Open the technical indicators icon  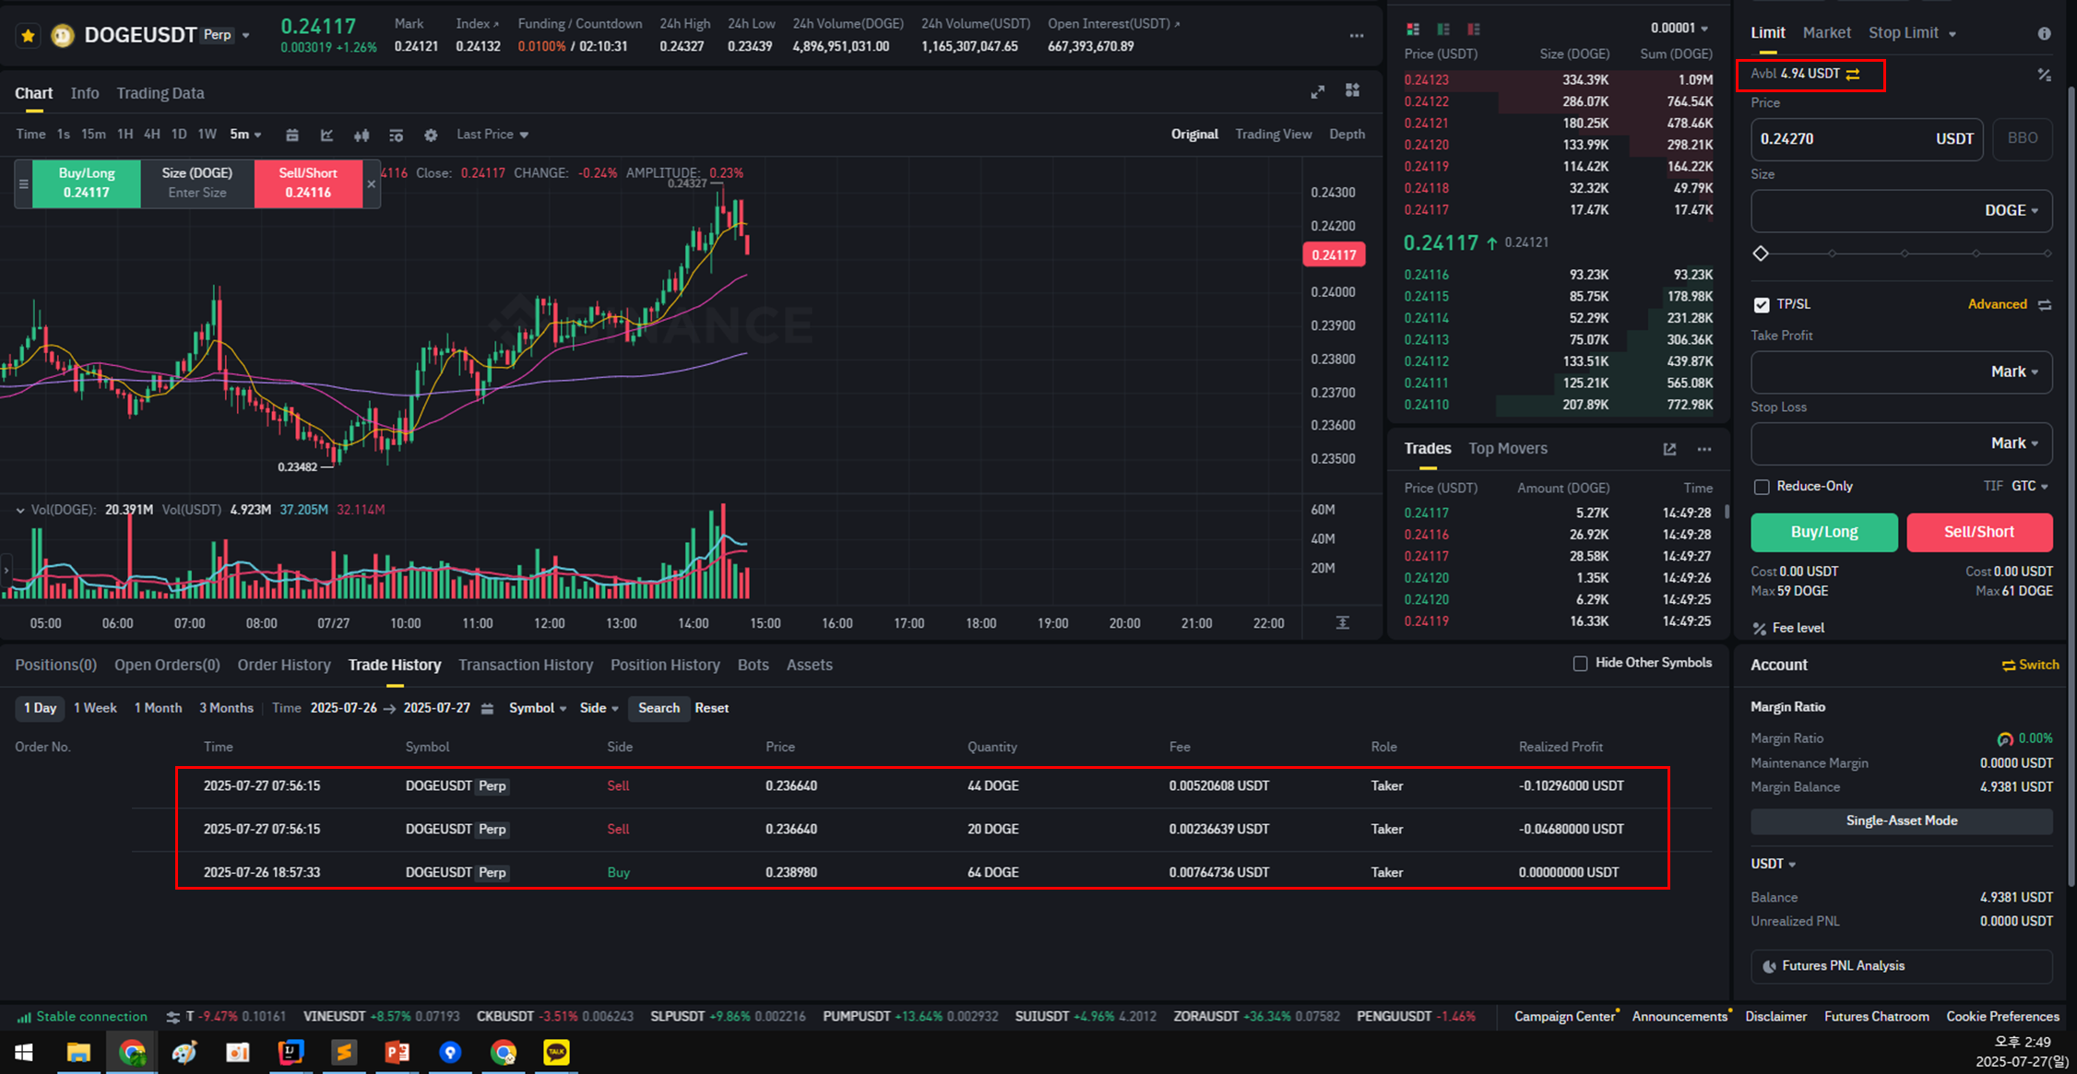point(326,136)
